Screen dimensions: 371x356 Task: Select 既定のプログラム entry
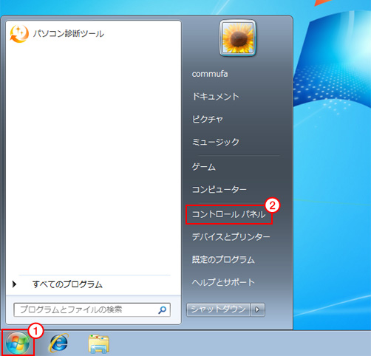(223, 259)
